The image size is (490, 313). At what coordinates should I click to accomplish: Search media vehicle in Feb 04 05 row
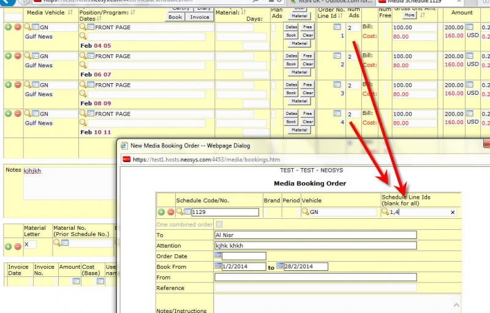(x=28, y=27)
